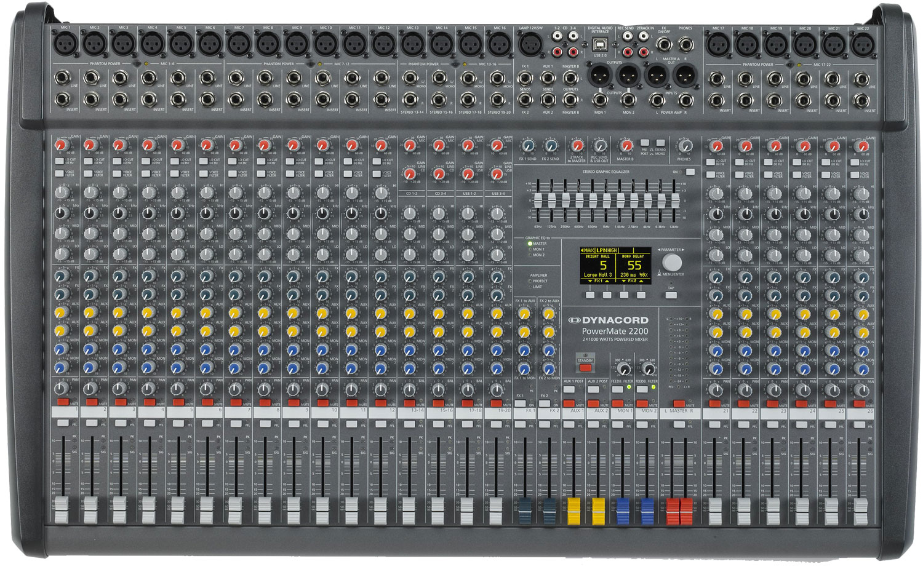Toggle the Stereo Graphic Equalizer ON switch

(690, 172)
